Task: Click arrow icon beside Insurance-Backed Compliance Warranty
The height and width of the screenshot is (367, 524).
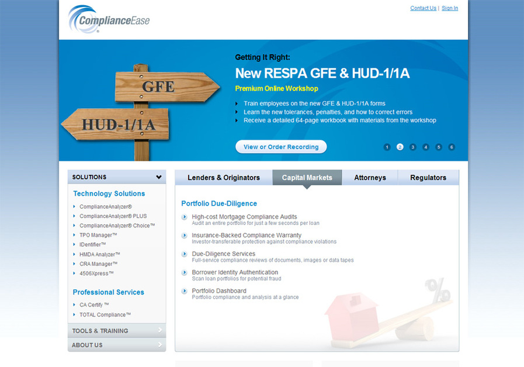Action: tap(184, 236)
